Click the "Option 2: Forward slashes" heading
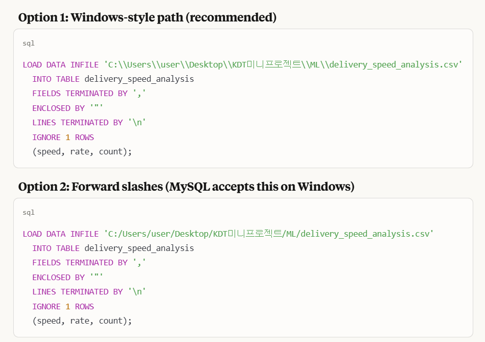This screenshot has width=485, height=342. 186,187
